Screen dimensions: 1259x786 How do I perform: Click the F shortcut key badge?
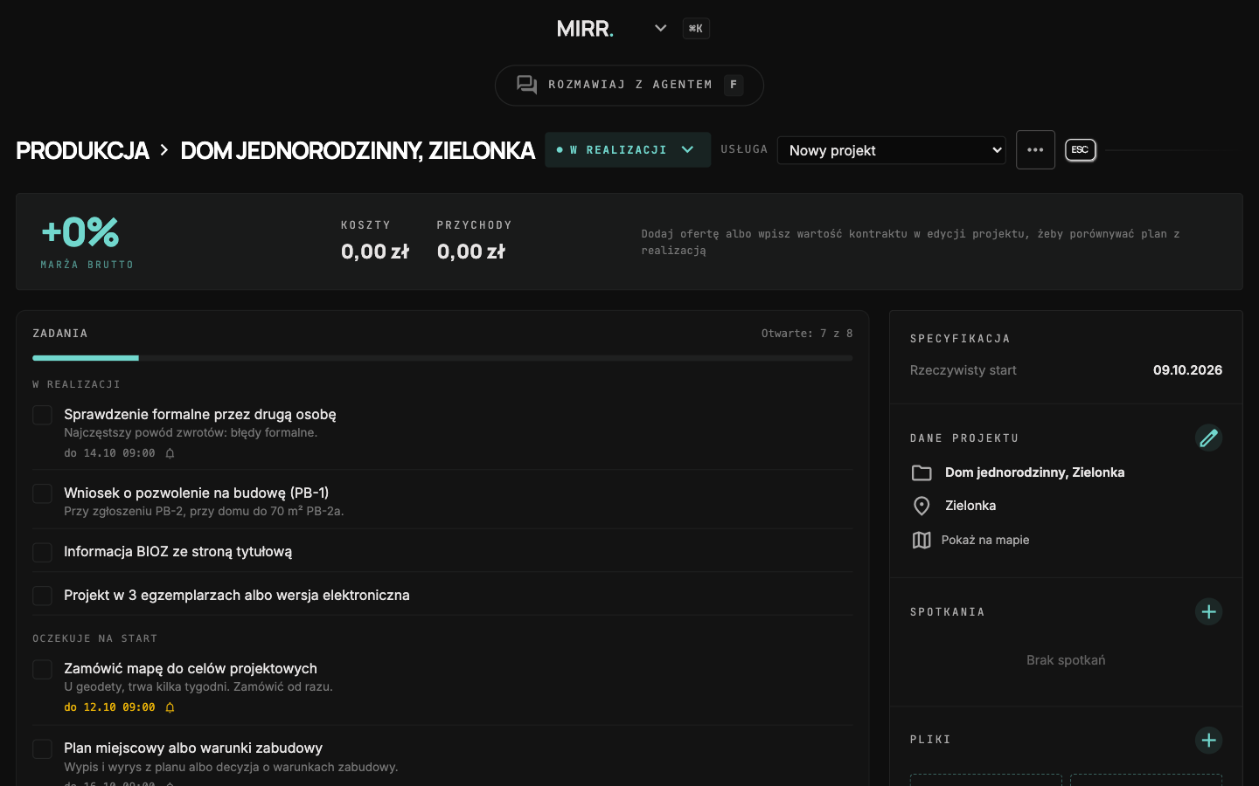pos(734,85)
